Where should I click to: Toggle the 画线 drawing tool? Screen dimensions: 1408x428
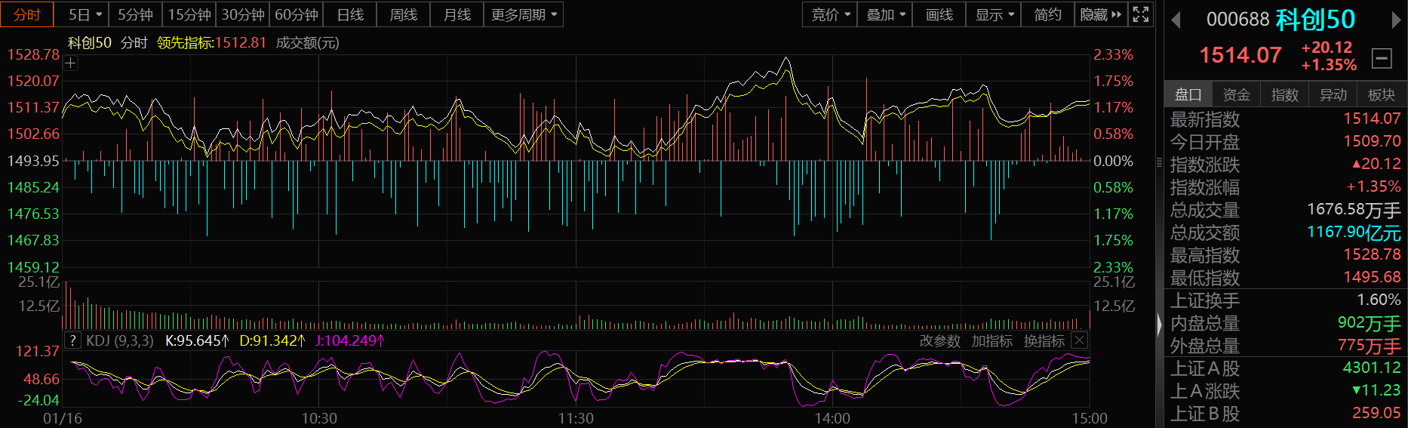point(939,14)
